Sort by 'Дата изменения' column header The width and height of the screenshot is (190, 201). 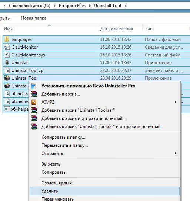[117, 29]
